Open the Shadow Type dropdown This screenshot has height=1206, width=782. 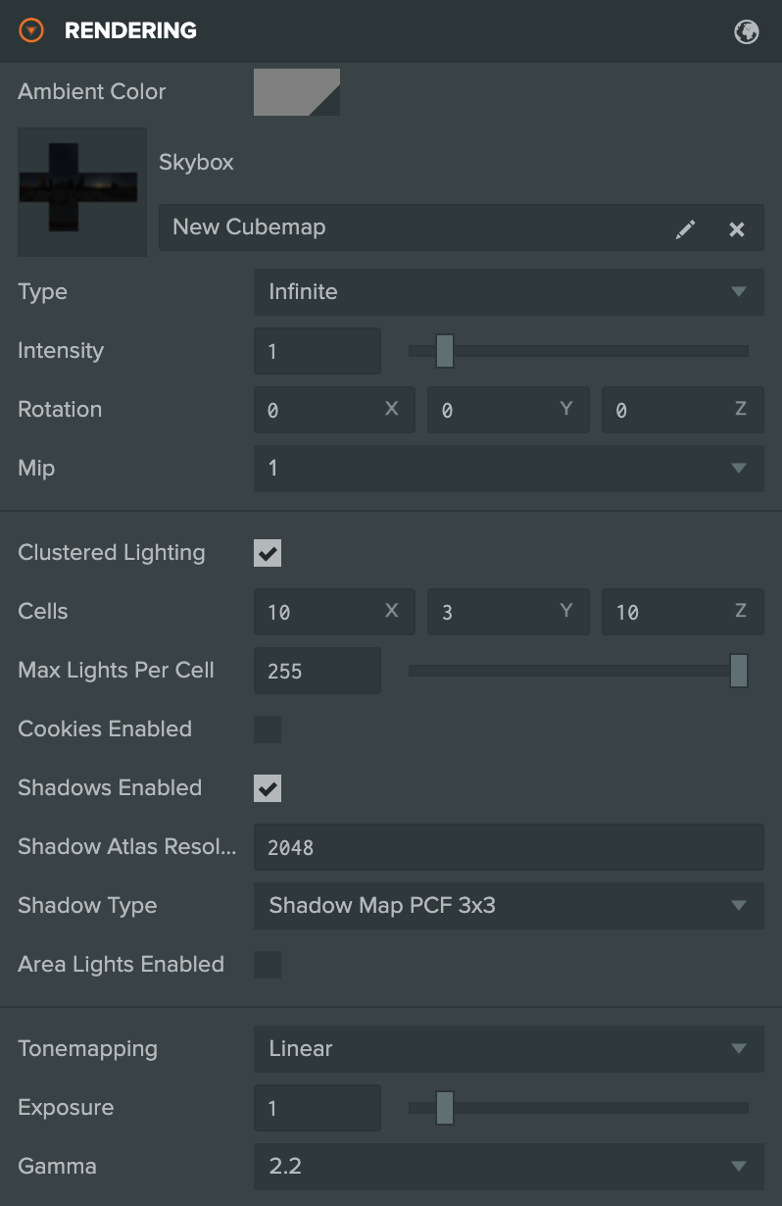pyautogui.click(x=509, y=906)
